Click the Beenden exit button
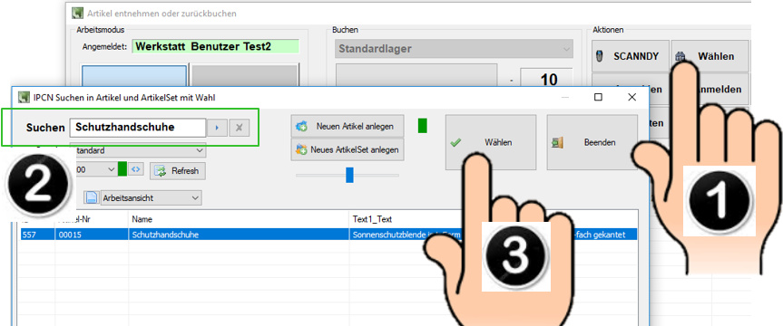783x326 pixels. (x=592, y=142)
